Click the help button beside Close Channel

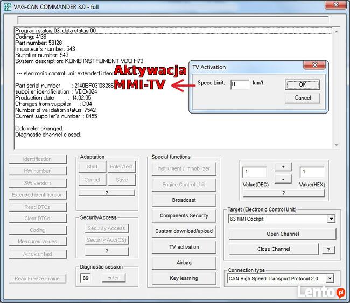pyautogui.click(x=327, y=250)
